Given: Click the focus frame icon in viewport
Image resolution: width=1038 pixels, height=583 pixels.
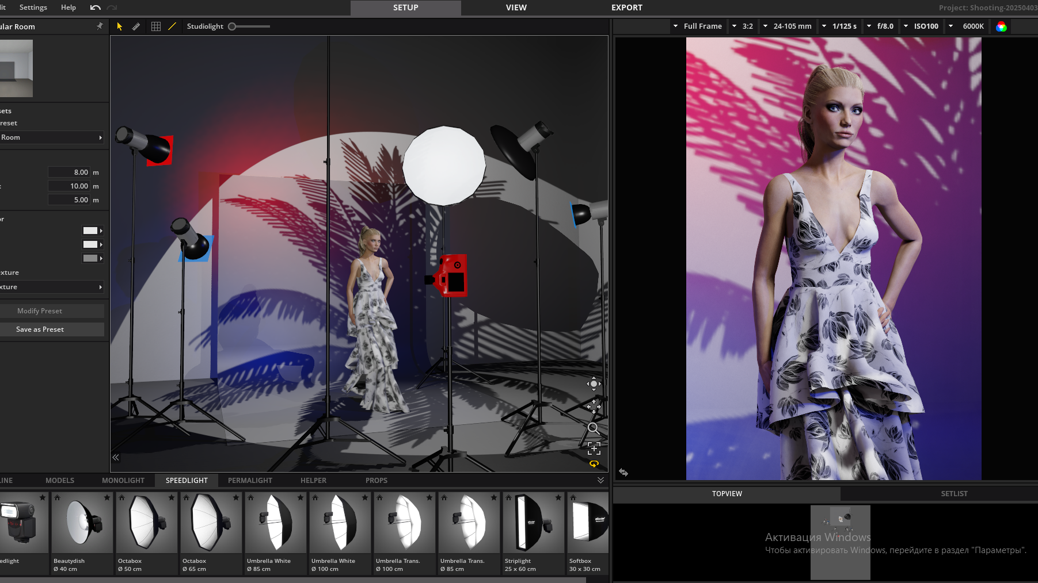Looking at the screenshot, I should [594, 448].
